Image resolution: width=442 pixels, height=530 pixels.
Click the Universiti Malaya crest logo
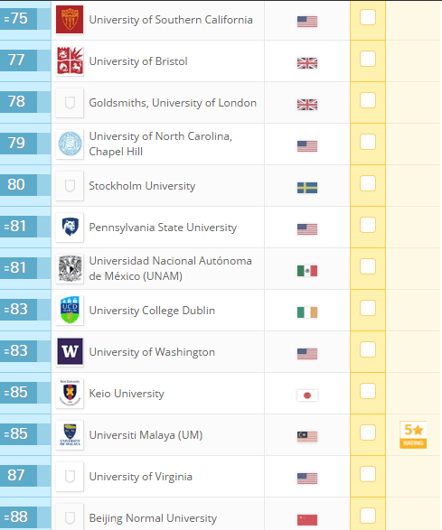coord(70,435)
